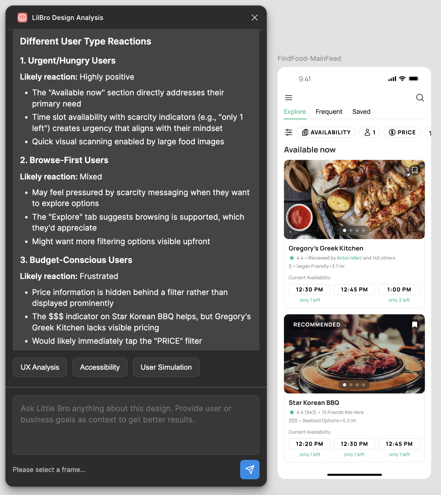Screen dimensions: 441x495
Task: Click the UX Analysis button
Action: [40, 367]
